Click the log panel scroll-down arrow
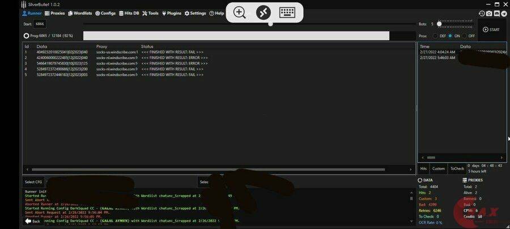510x229 pixels. (x=411, y=221)
